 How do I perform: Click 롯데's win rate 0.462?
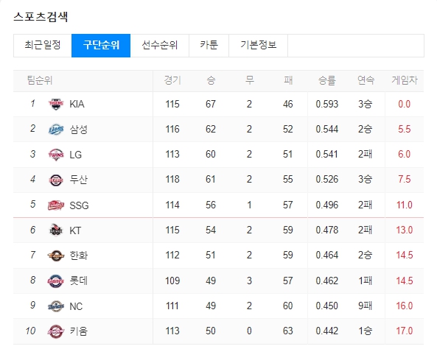click(327, 281)
